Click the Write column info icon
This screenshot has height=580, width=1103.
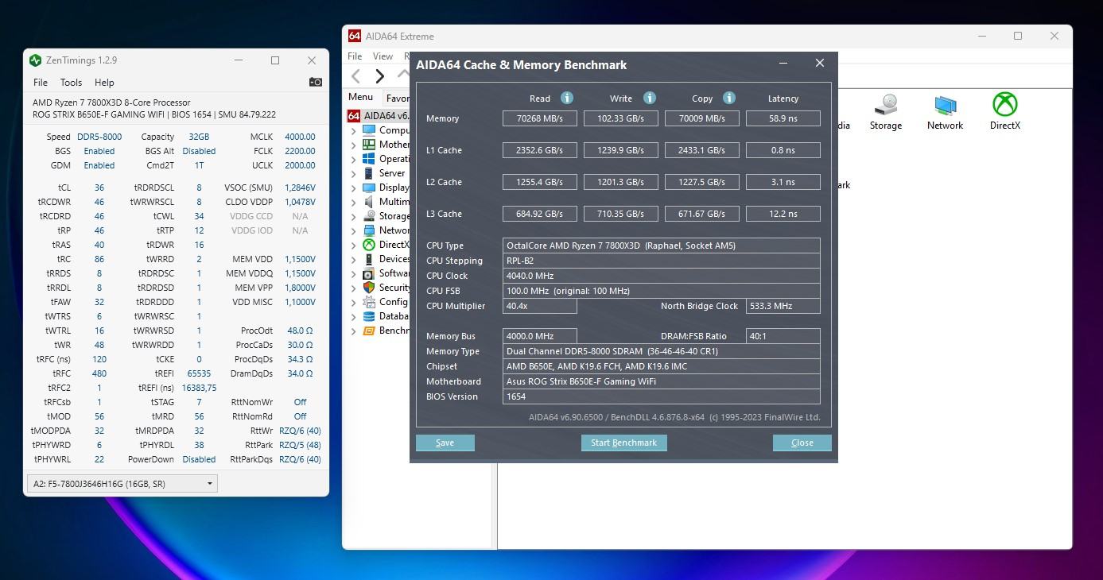[x=650, y=98]
